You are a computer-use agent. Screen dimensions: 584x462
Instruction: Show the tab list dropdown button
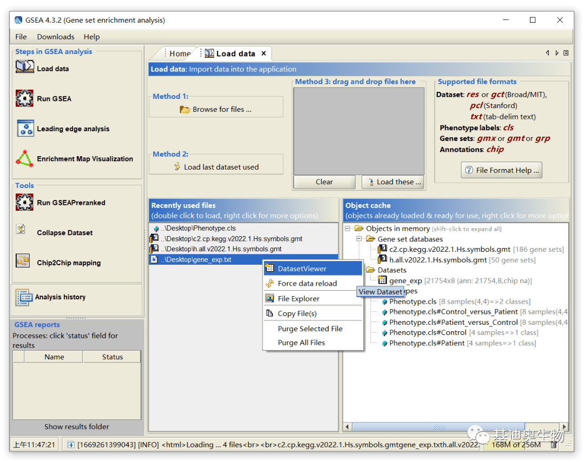pyautogui.click(x=566, y=53)
